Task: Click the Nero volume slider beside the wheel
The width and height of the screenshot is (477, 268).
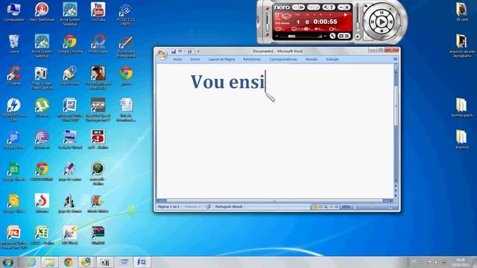Action: [x=358, y=18]
